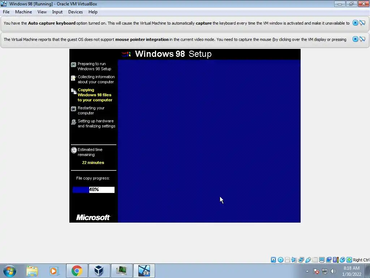Viewport: 370px width, 278px height.
Task: Open the Help menu
Action: pyautogui.click(x=93, y=12)
